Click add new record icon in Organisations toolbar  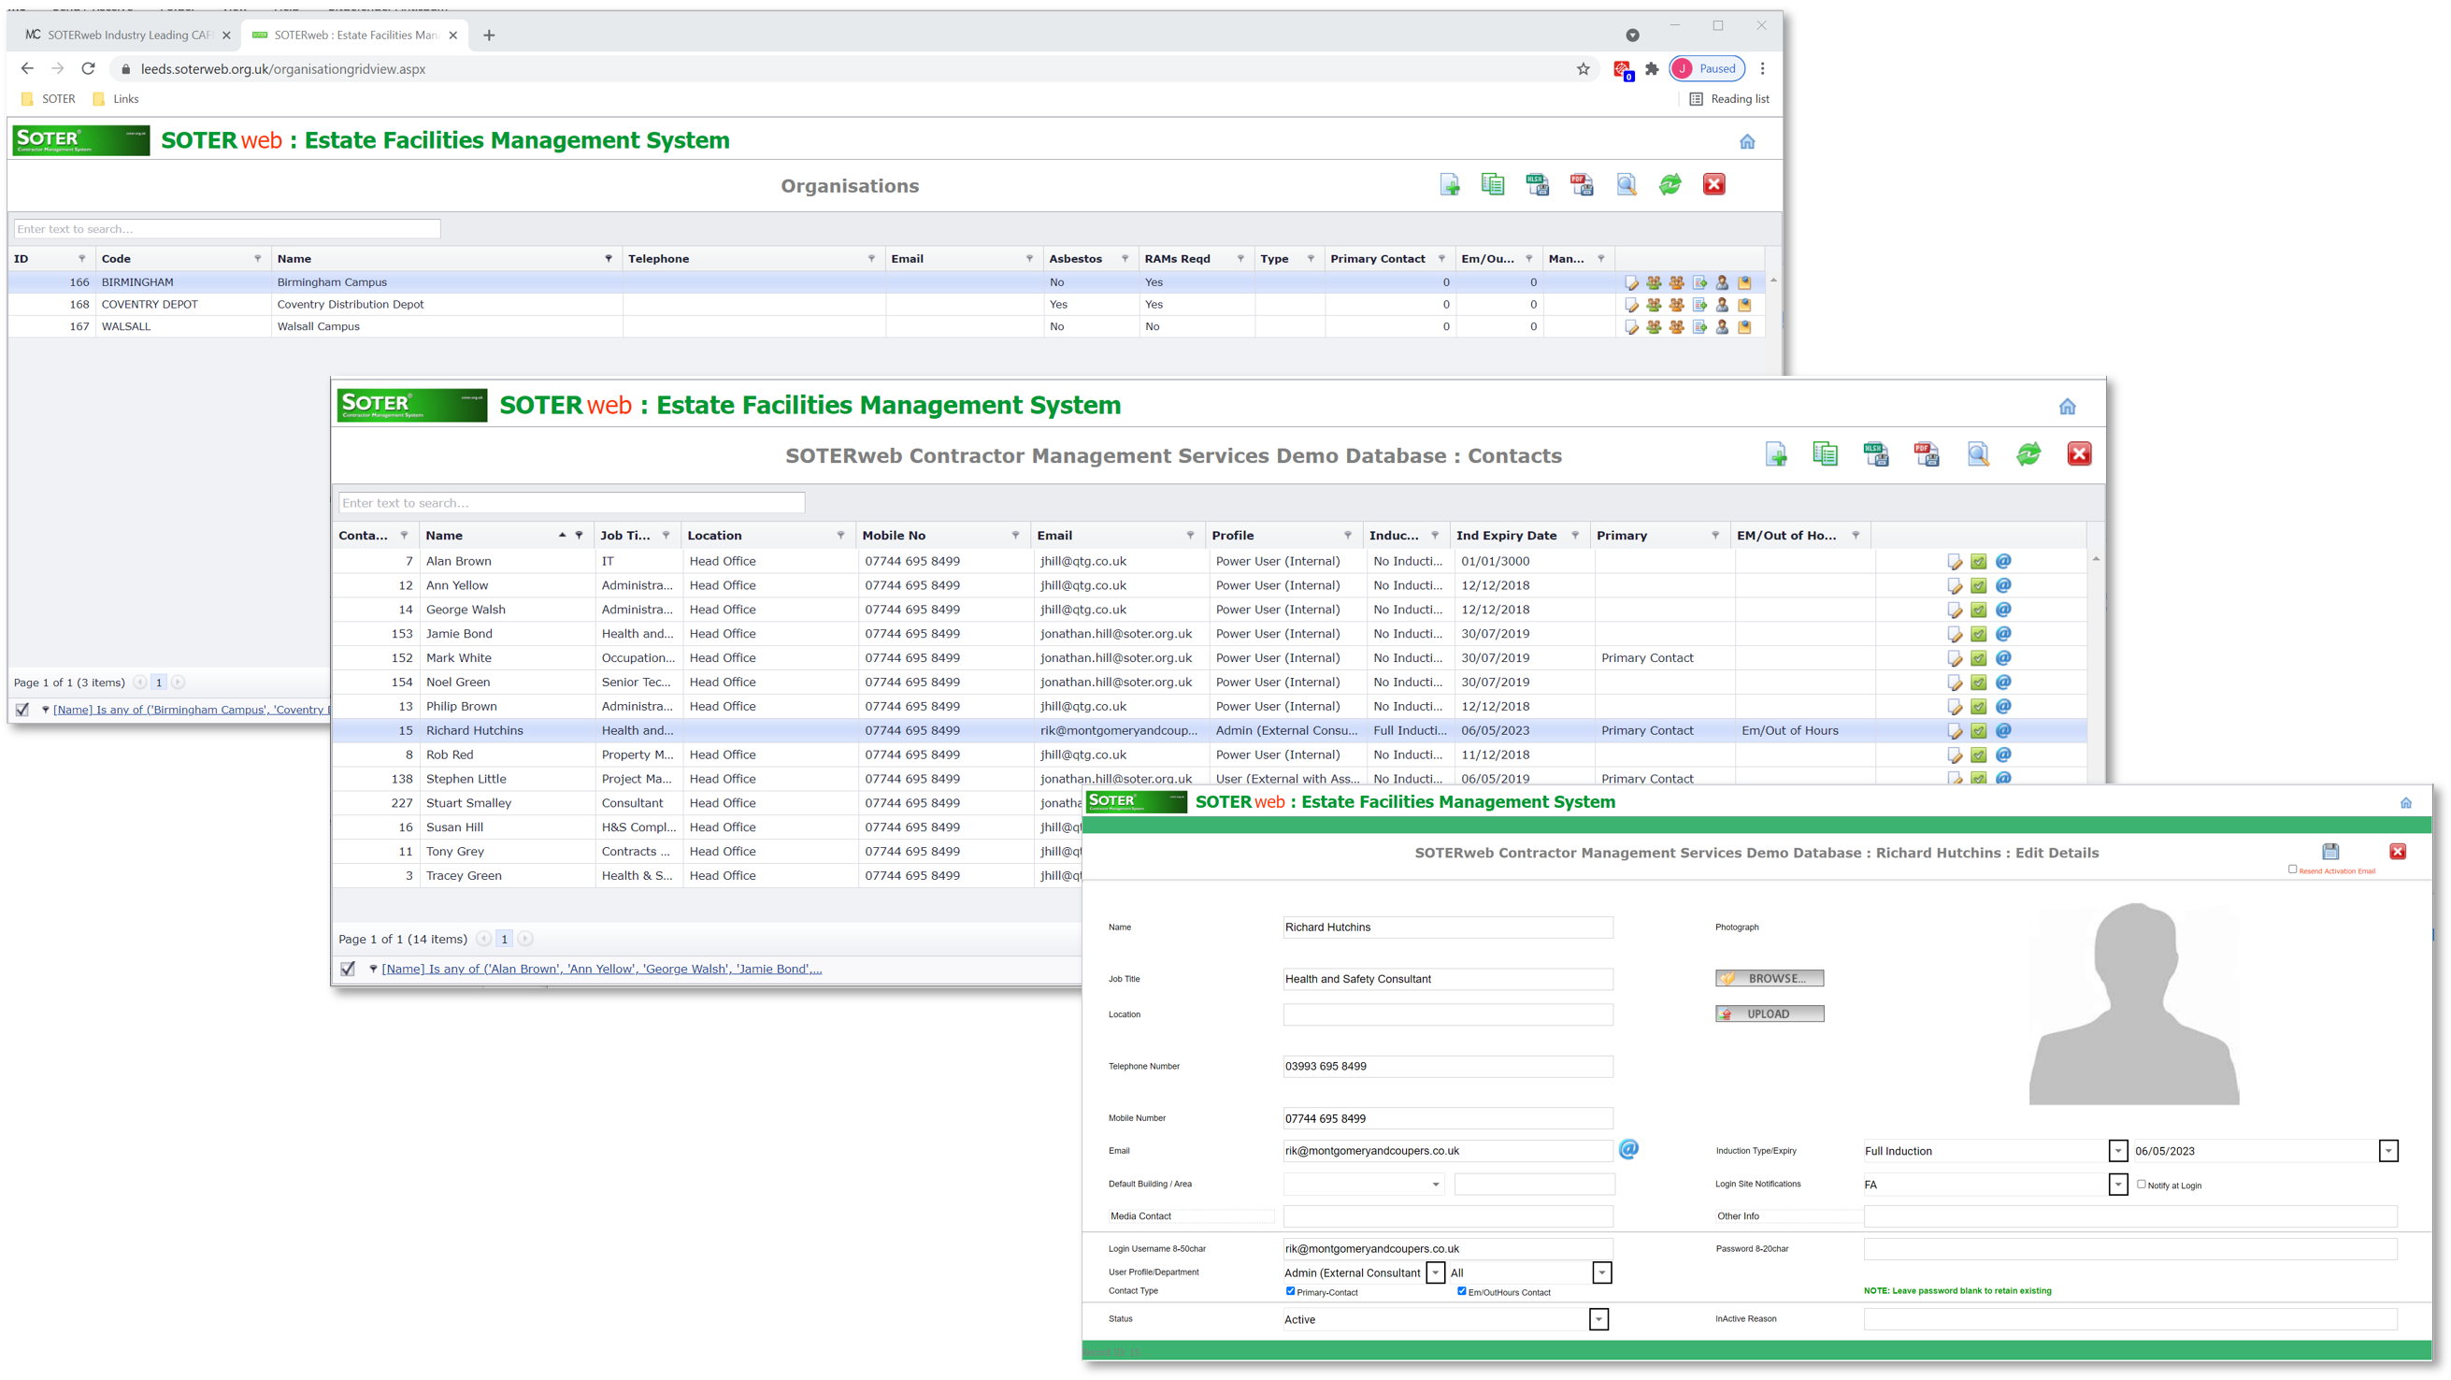1449,184
